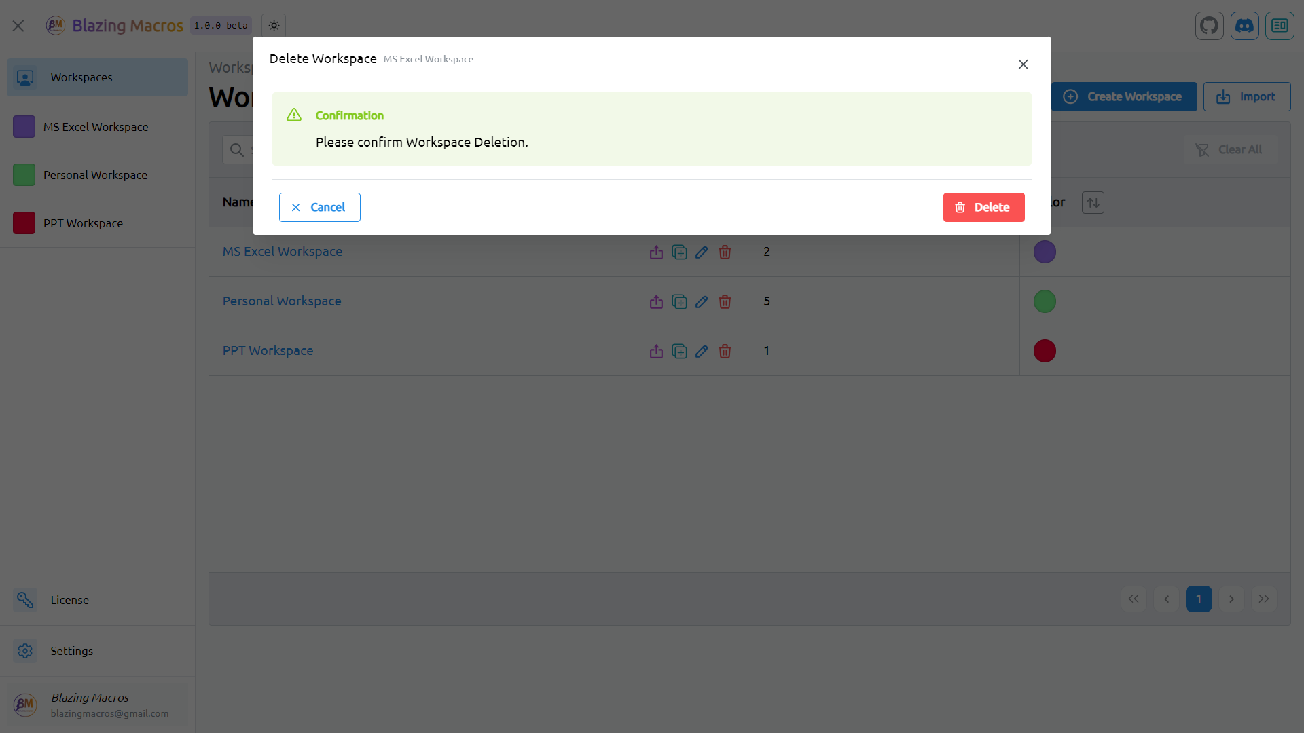Sort the table by the color column
Viewport: 1304px width, 733px height.
click(x=1093, y=202)
